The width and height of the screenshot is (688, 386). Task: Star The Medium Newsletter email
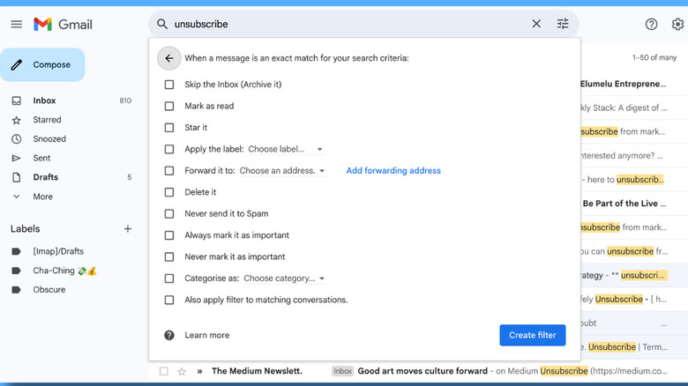click(x=182, y=372)
